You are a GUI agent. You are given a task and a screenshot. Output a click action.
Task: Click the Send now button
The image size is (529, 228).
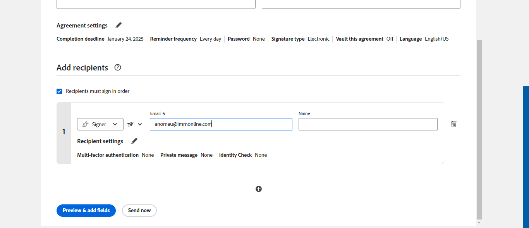139,211
